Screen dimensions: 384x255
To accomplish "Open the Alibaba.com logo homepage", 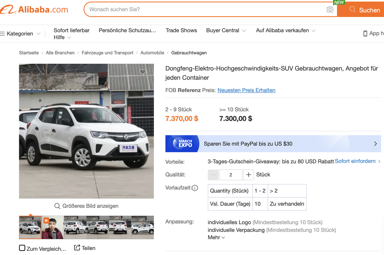I will pyautogui.click(x=34, y=10).
